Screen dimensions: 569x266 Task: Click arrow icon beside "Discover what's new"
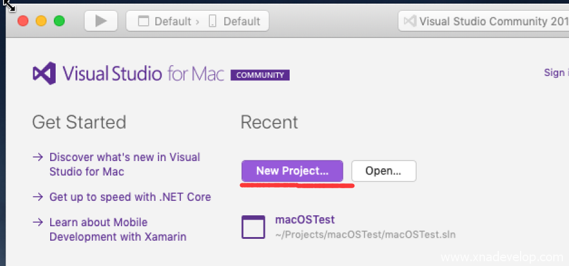(37, 157)
